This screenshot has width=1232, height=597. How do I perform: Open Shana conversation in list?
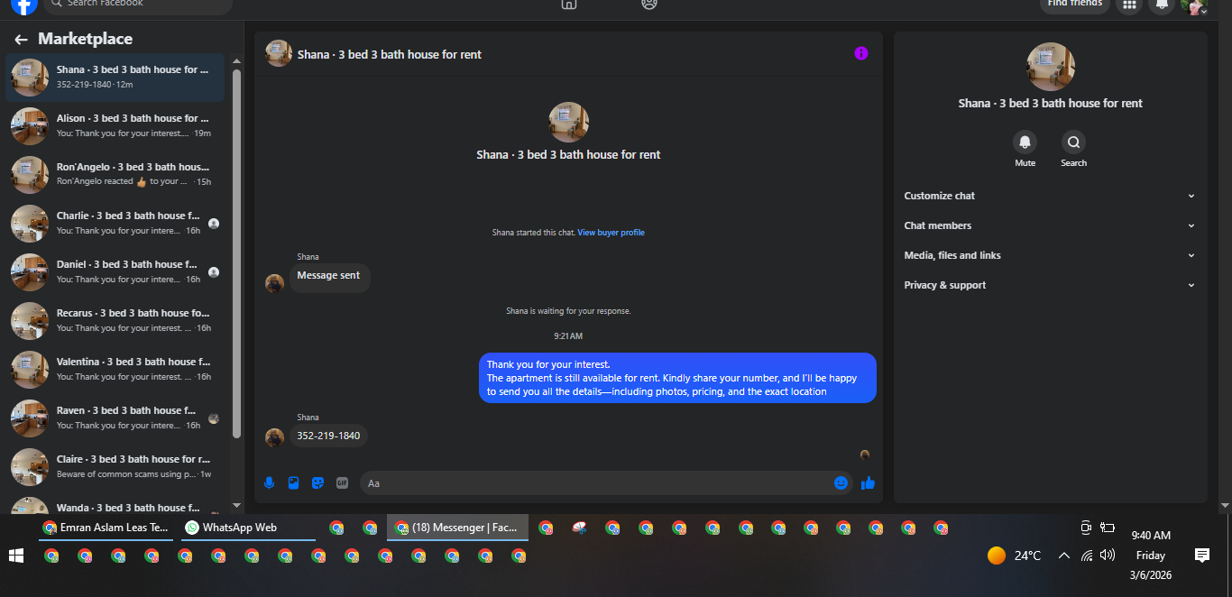pyautogui.click(x=115, y=77)
